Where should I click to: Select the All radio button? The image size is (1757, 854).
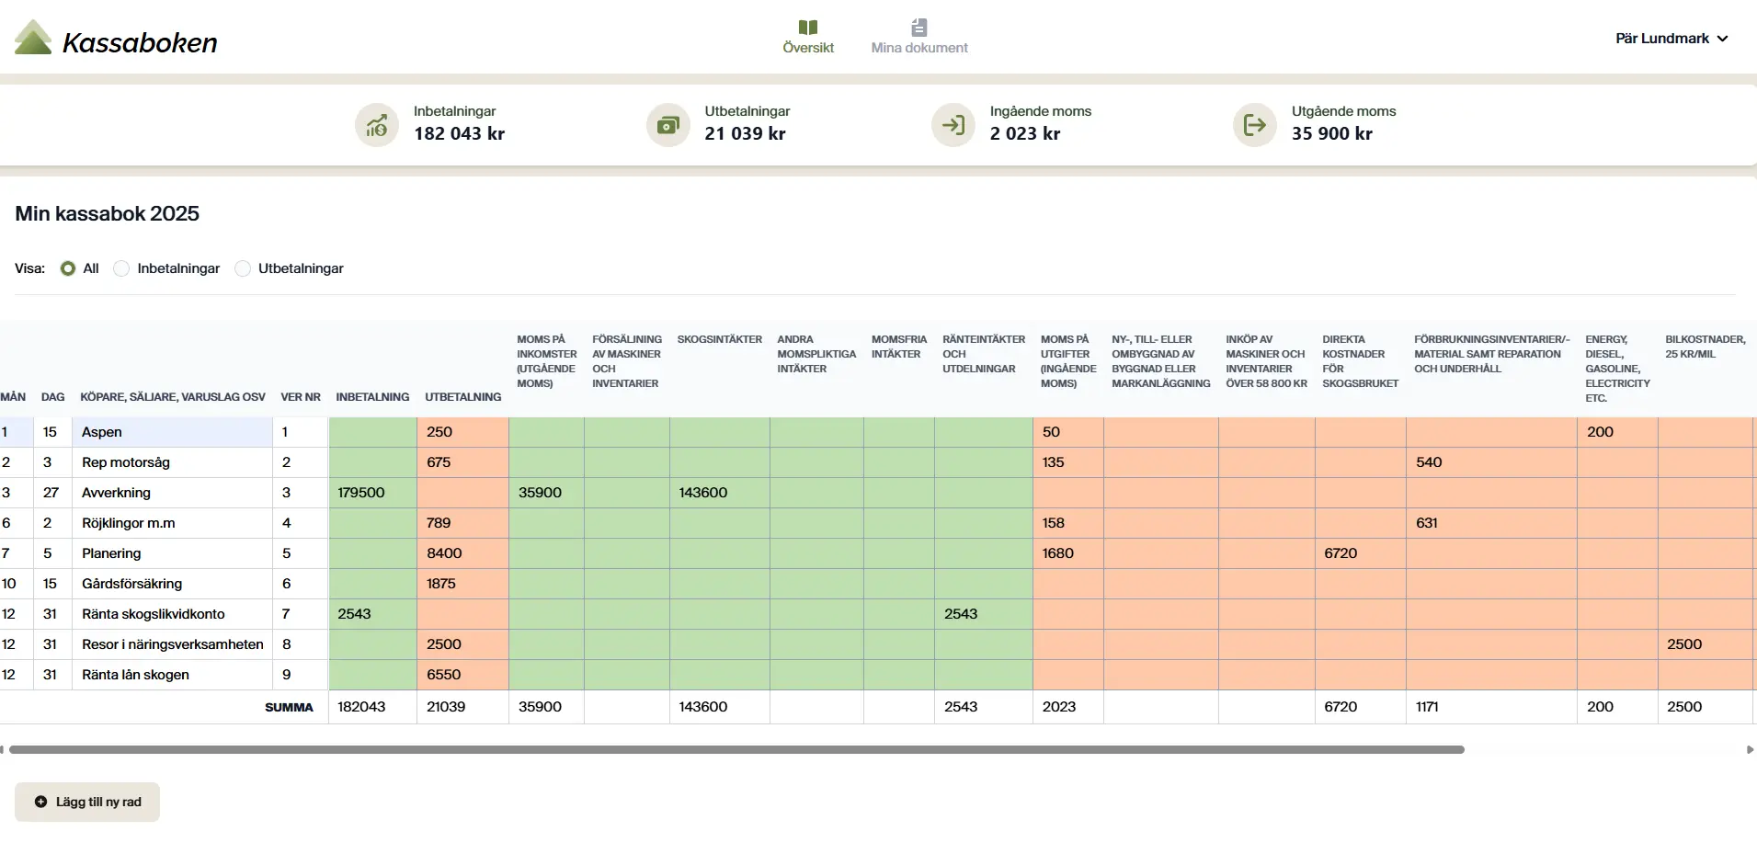point(68,268)
